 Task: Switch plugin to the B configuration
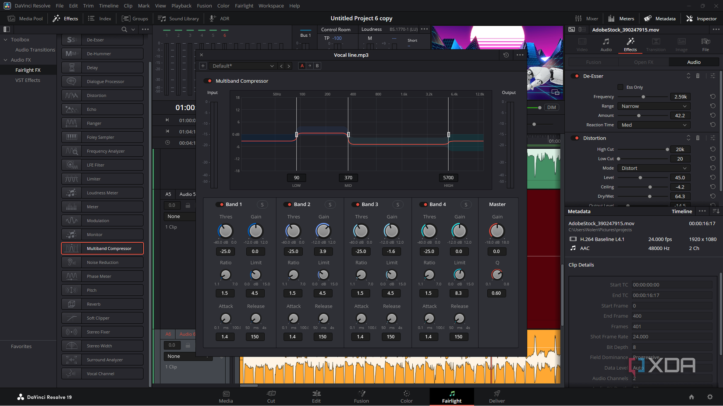[x=317, y=66]
